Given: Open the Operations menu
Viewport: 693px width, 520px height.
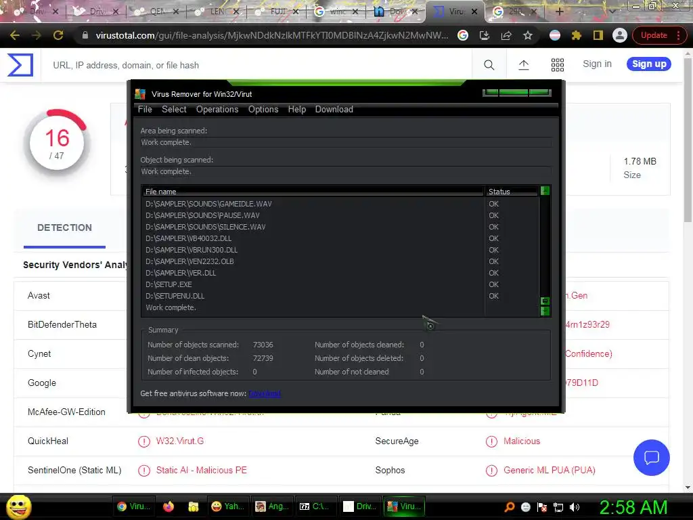Looking at the screenshot, I should tap(217, 109).
